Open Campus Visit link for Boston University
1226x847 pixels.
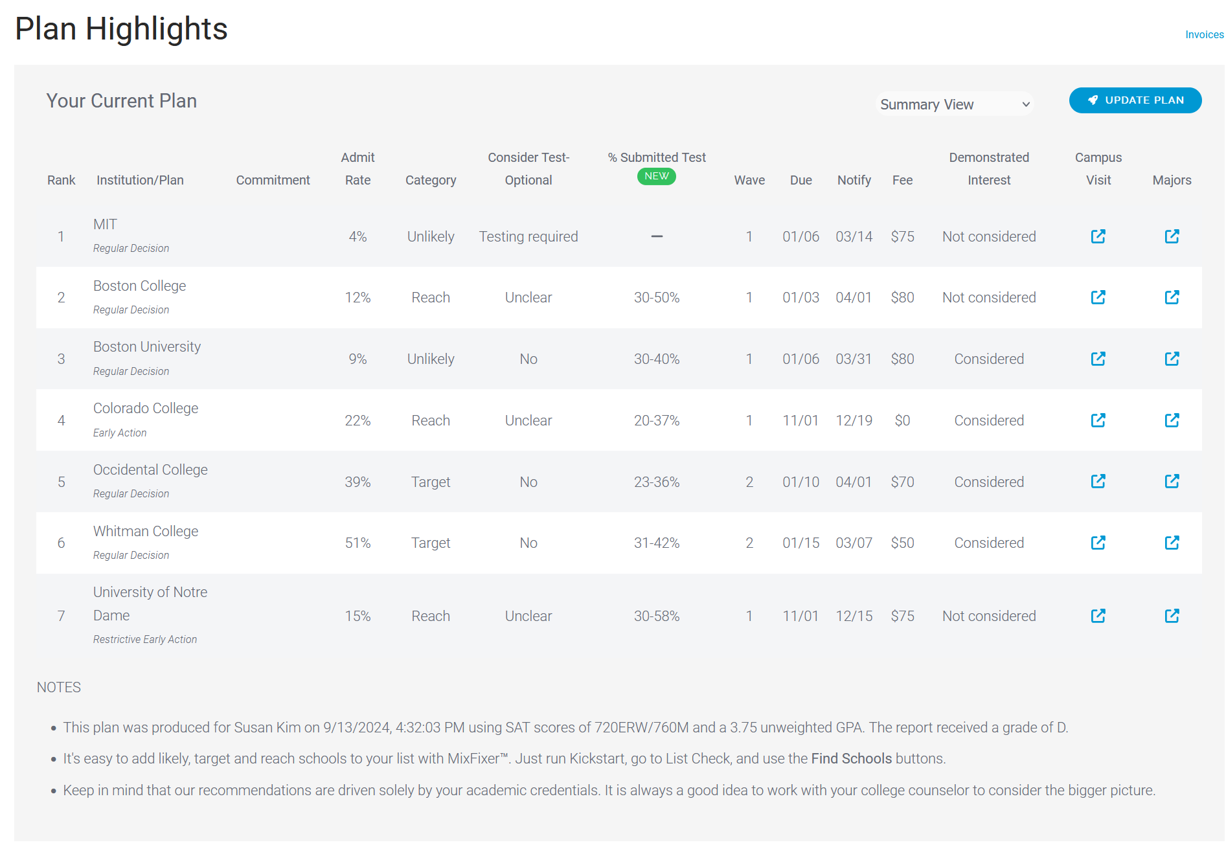click(x=1098, y=359)
